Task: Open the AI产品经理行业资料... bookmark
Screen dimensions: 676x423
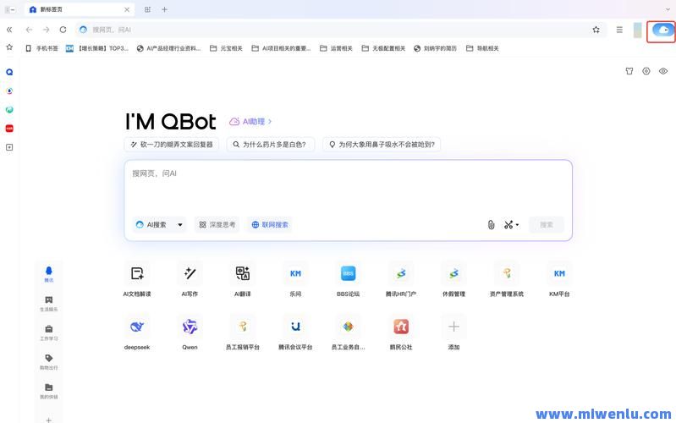Action: (x=168, y=48)
